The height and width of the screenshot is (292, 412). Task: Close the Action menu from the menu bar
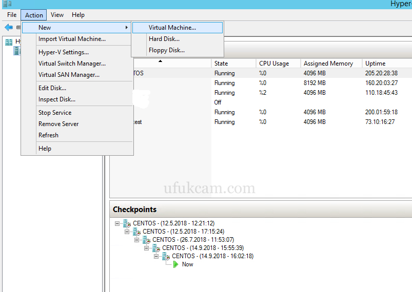point(34,15)
